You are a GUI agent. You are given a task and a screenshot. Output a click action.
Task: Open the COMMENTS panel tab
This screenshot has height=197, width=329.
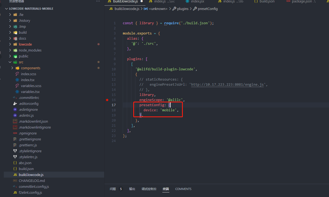click(x=183, y=189)
